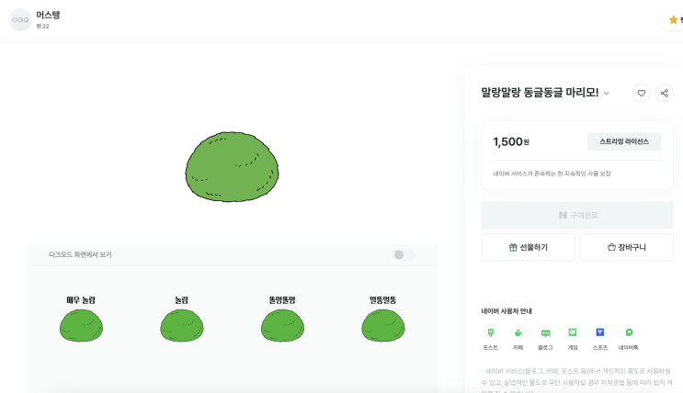The image size is (683, 393).
Task: Click the 스트리밍 라이선스 license button
Action: (x=624, y=141)
